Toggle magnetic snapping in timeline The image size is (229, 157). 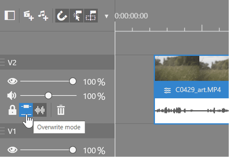[x=62, y=15]
